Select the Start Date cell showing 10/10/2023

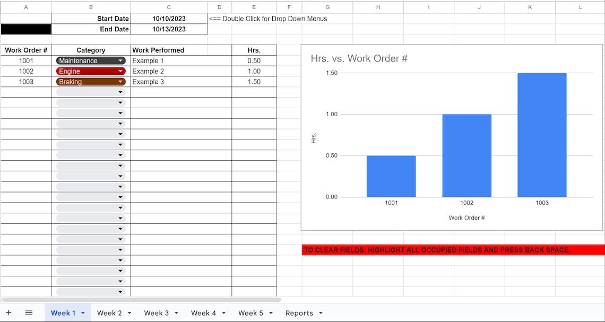(x=169, y=19)
